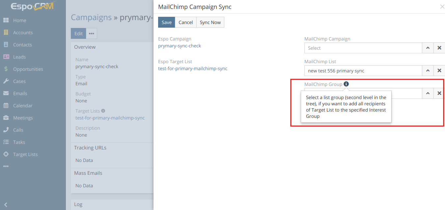Save the MailChimp campaign sync

tap(166, 22)
